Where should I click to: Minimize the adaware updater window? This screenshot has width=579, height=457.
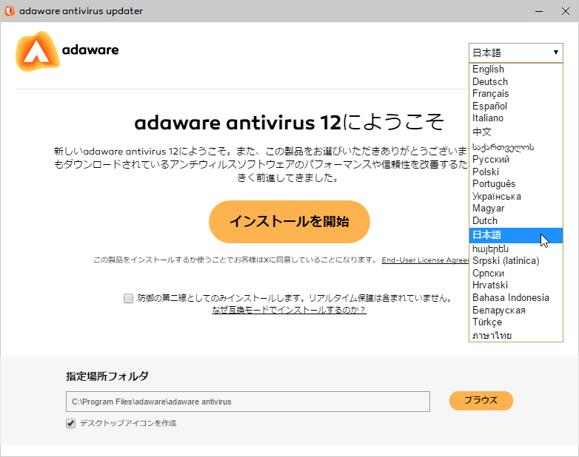click(x=539, y=11)
